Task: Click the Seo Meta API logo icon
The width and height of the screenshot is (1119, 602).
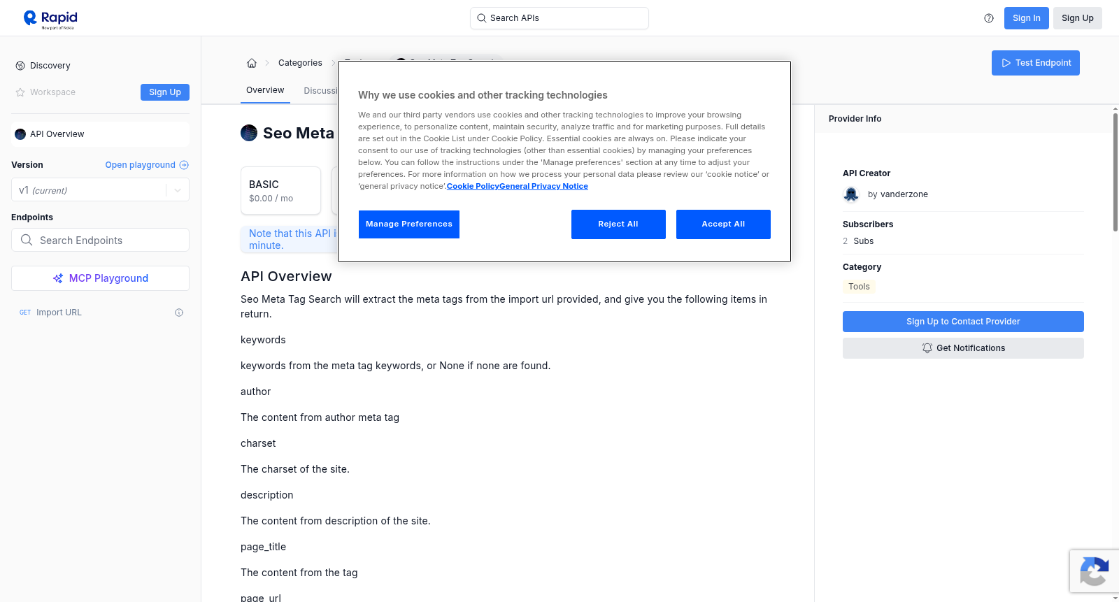Action: (x=249, y=133)
